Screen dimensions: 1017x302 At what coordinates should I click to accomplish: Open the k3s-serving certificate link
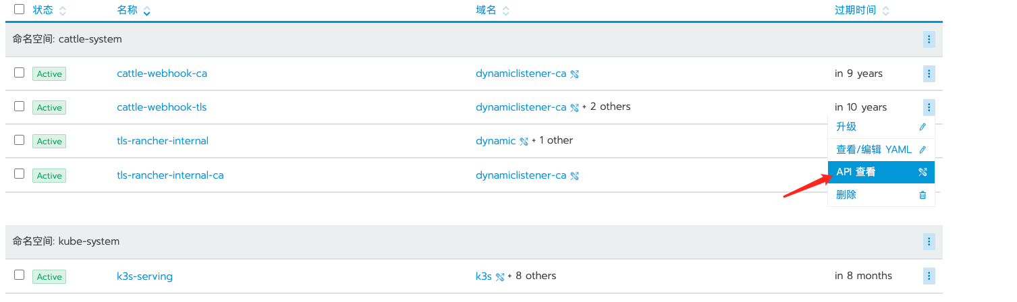[144, 276]
